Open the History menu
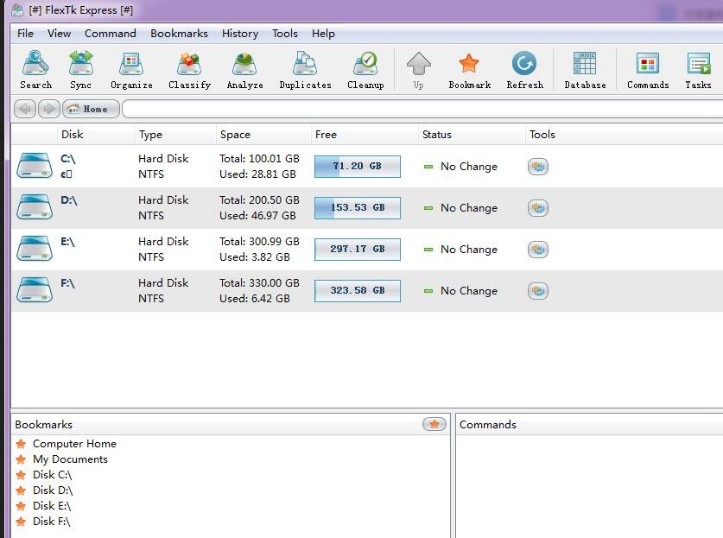The height and width of the screenshot is (538, 723). click(x=240, y=34)
